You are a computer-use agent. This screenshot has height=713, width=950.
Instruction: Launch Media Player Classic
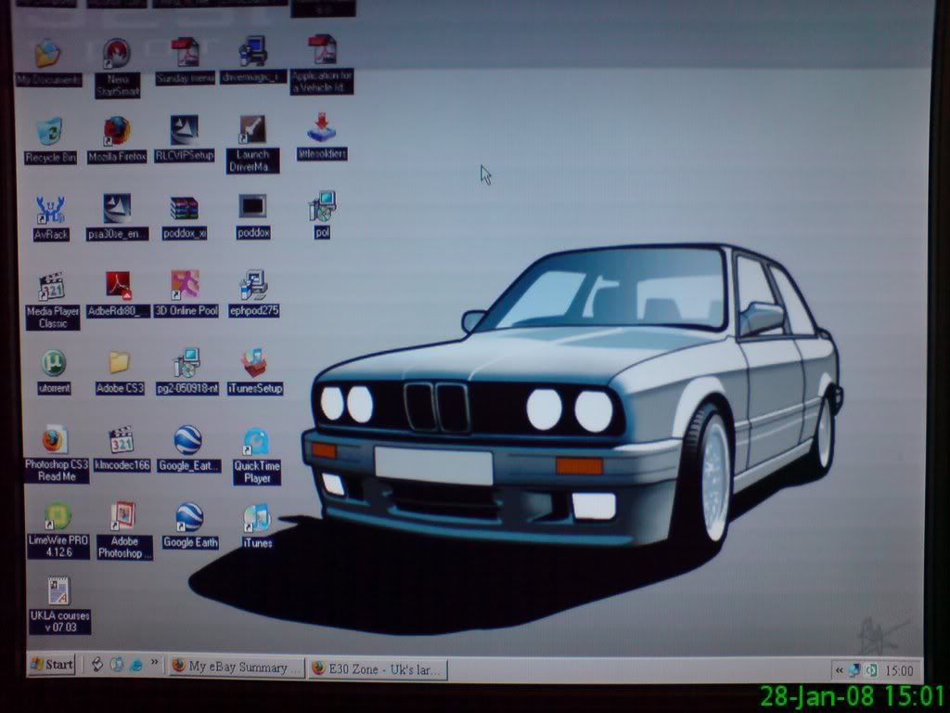click(x=52, y=289)
